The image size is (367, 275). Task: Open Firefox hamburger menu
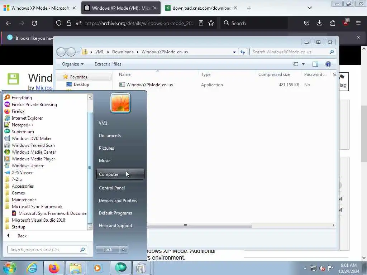pyautogui.click(x=358, y=23)
